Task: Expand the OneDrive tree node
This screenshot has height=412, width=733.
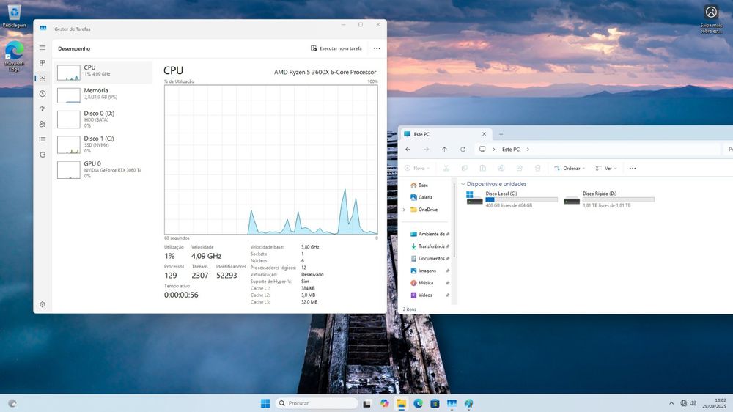Action: coord(405,210)
